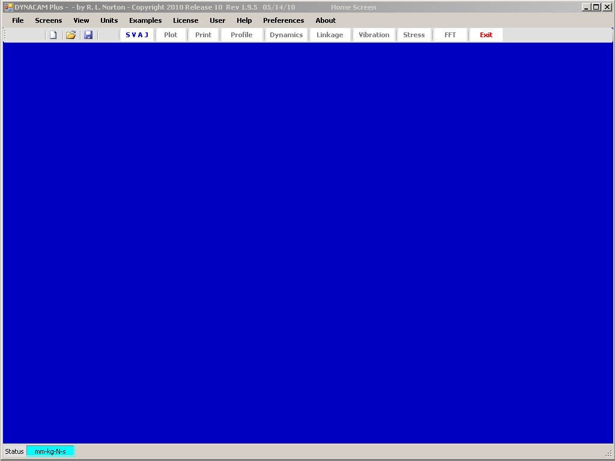This screenshot has height=461, width=615.
Task: Open the Preferences menu
Action: [283, 20]
